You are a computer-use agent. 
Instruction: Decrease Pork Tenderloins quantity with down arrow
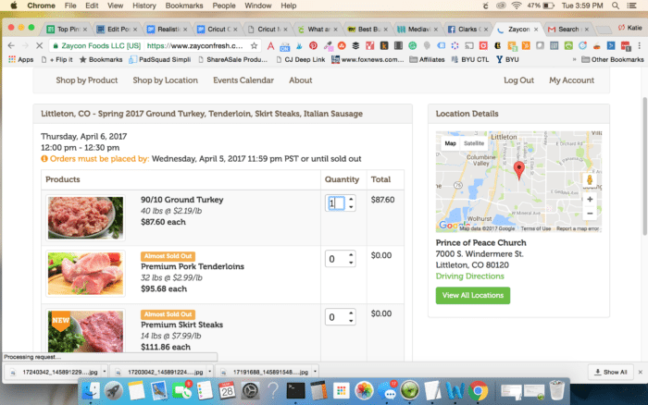tap(351, 263)
